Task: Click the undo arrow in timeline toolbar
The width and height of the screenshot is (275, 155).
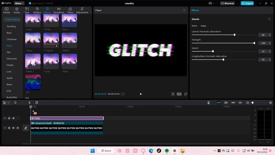Action: pos(15,102)
